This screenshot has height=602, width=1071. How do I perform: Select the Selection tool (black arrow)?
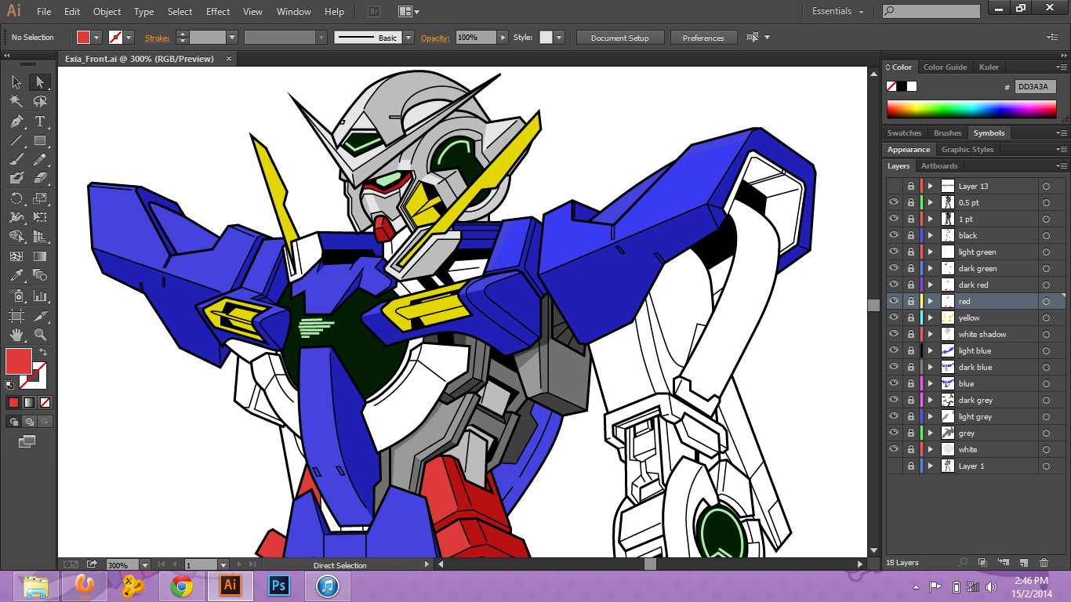tap(16, 82)
